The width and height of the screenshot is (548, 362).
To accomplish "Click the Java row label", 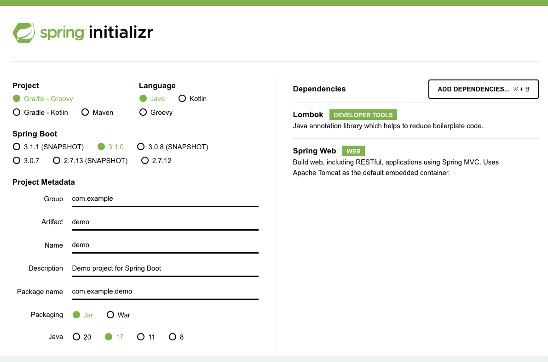I will [55, 337].
